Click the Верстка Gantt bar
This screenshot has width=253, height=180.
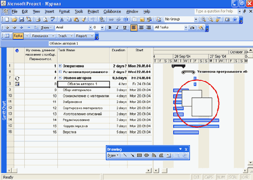tap(186, 132)
